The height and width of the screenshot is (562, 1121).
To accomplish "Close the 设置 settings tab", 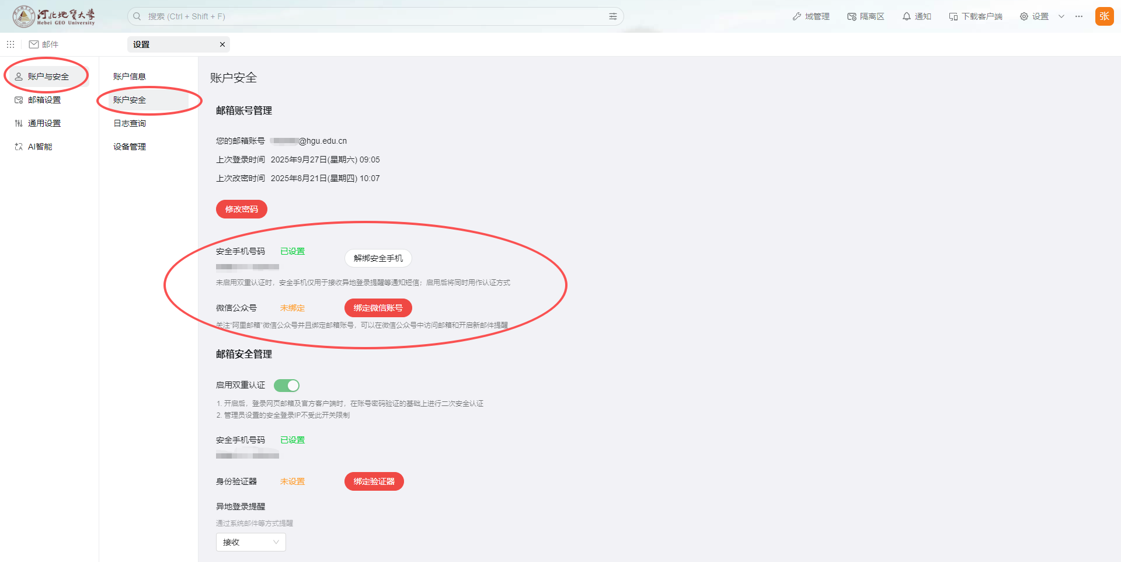I will click(x=222, y=44).
